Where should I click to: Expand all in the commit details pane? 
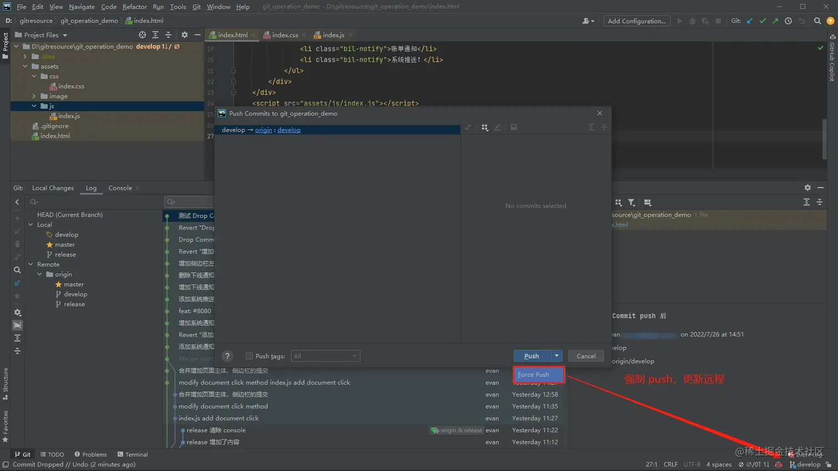click(x=806, y=203)
